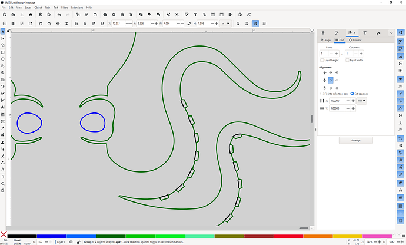Increase Columns count plus button
The width and height of the screenshot is (406, 245).
coord(361,54)
